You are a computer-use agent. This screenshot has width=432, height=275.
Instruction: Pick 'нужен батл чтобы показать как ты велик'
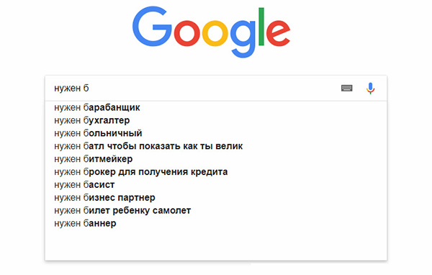148,146
